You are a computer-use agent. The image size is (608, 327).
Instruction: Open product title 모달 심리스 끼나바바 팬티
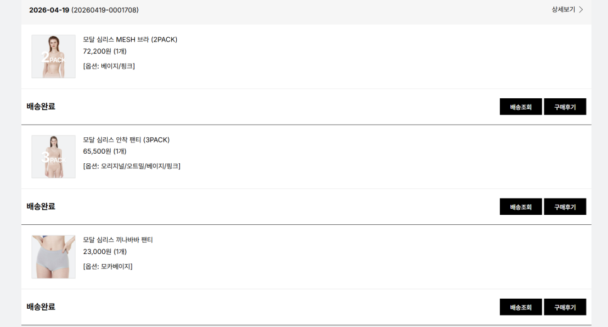(118, 240)
